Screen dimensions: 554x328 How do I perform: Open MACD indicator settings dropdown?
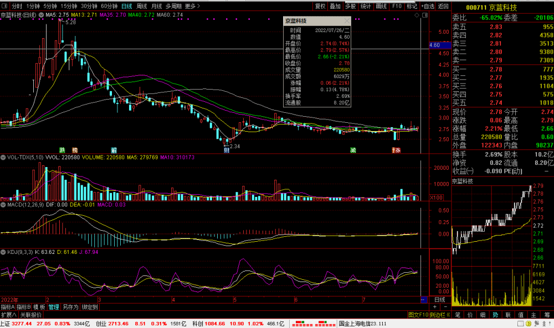[3, 205]
